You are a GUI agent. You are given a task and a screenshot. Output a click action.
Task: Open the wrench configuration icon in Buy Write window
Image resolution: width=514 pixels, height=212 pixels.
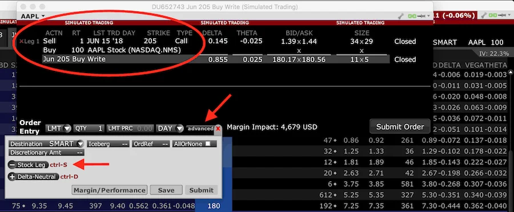click(400, 16)
